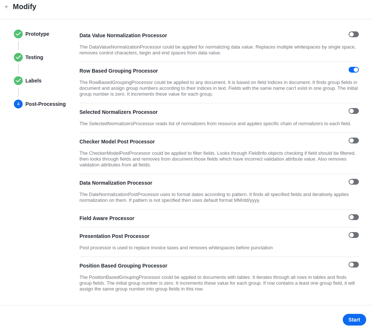Turn on Position Based Grouping Processor
Image resolution: width=372 pixels, height=327 pixels.
[x=353, y=265]
